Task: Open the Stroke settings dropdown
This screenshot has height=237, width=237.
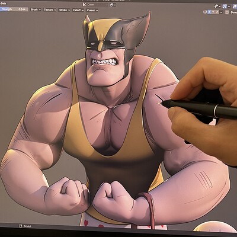Action: pos(64,10)
